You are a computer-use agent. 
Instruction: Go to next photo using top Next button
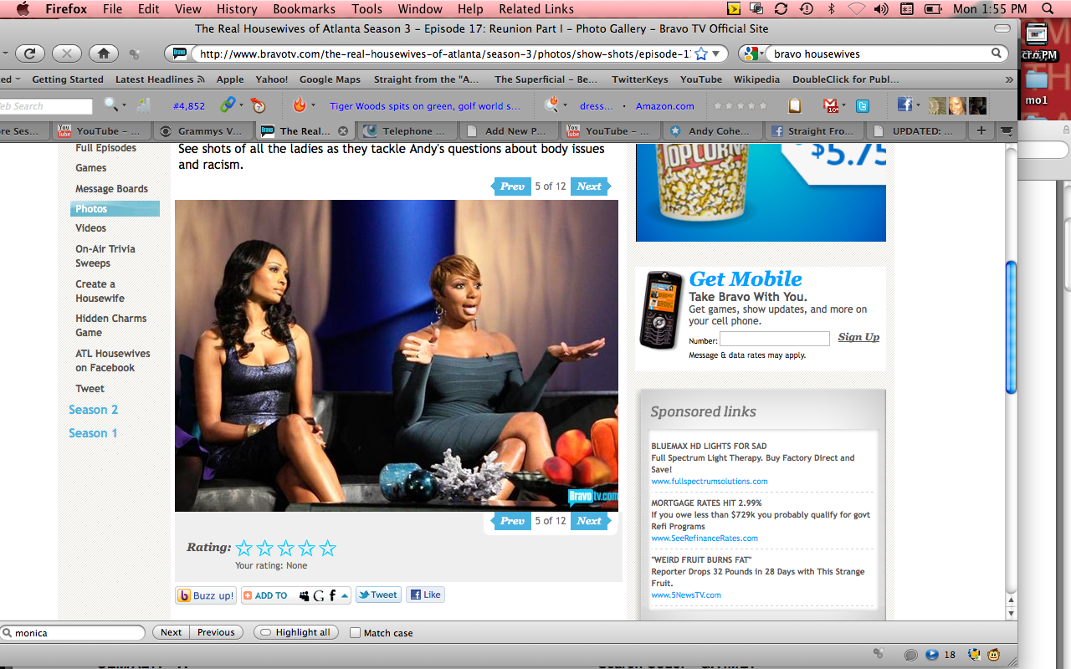589,186
